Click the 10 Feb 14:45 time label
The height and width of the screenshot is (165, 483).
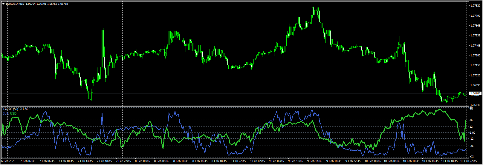pos(430,161)
